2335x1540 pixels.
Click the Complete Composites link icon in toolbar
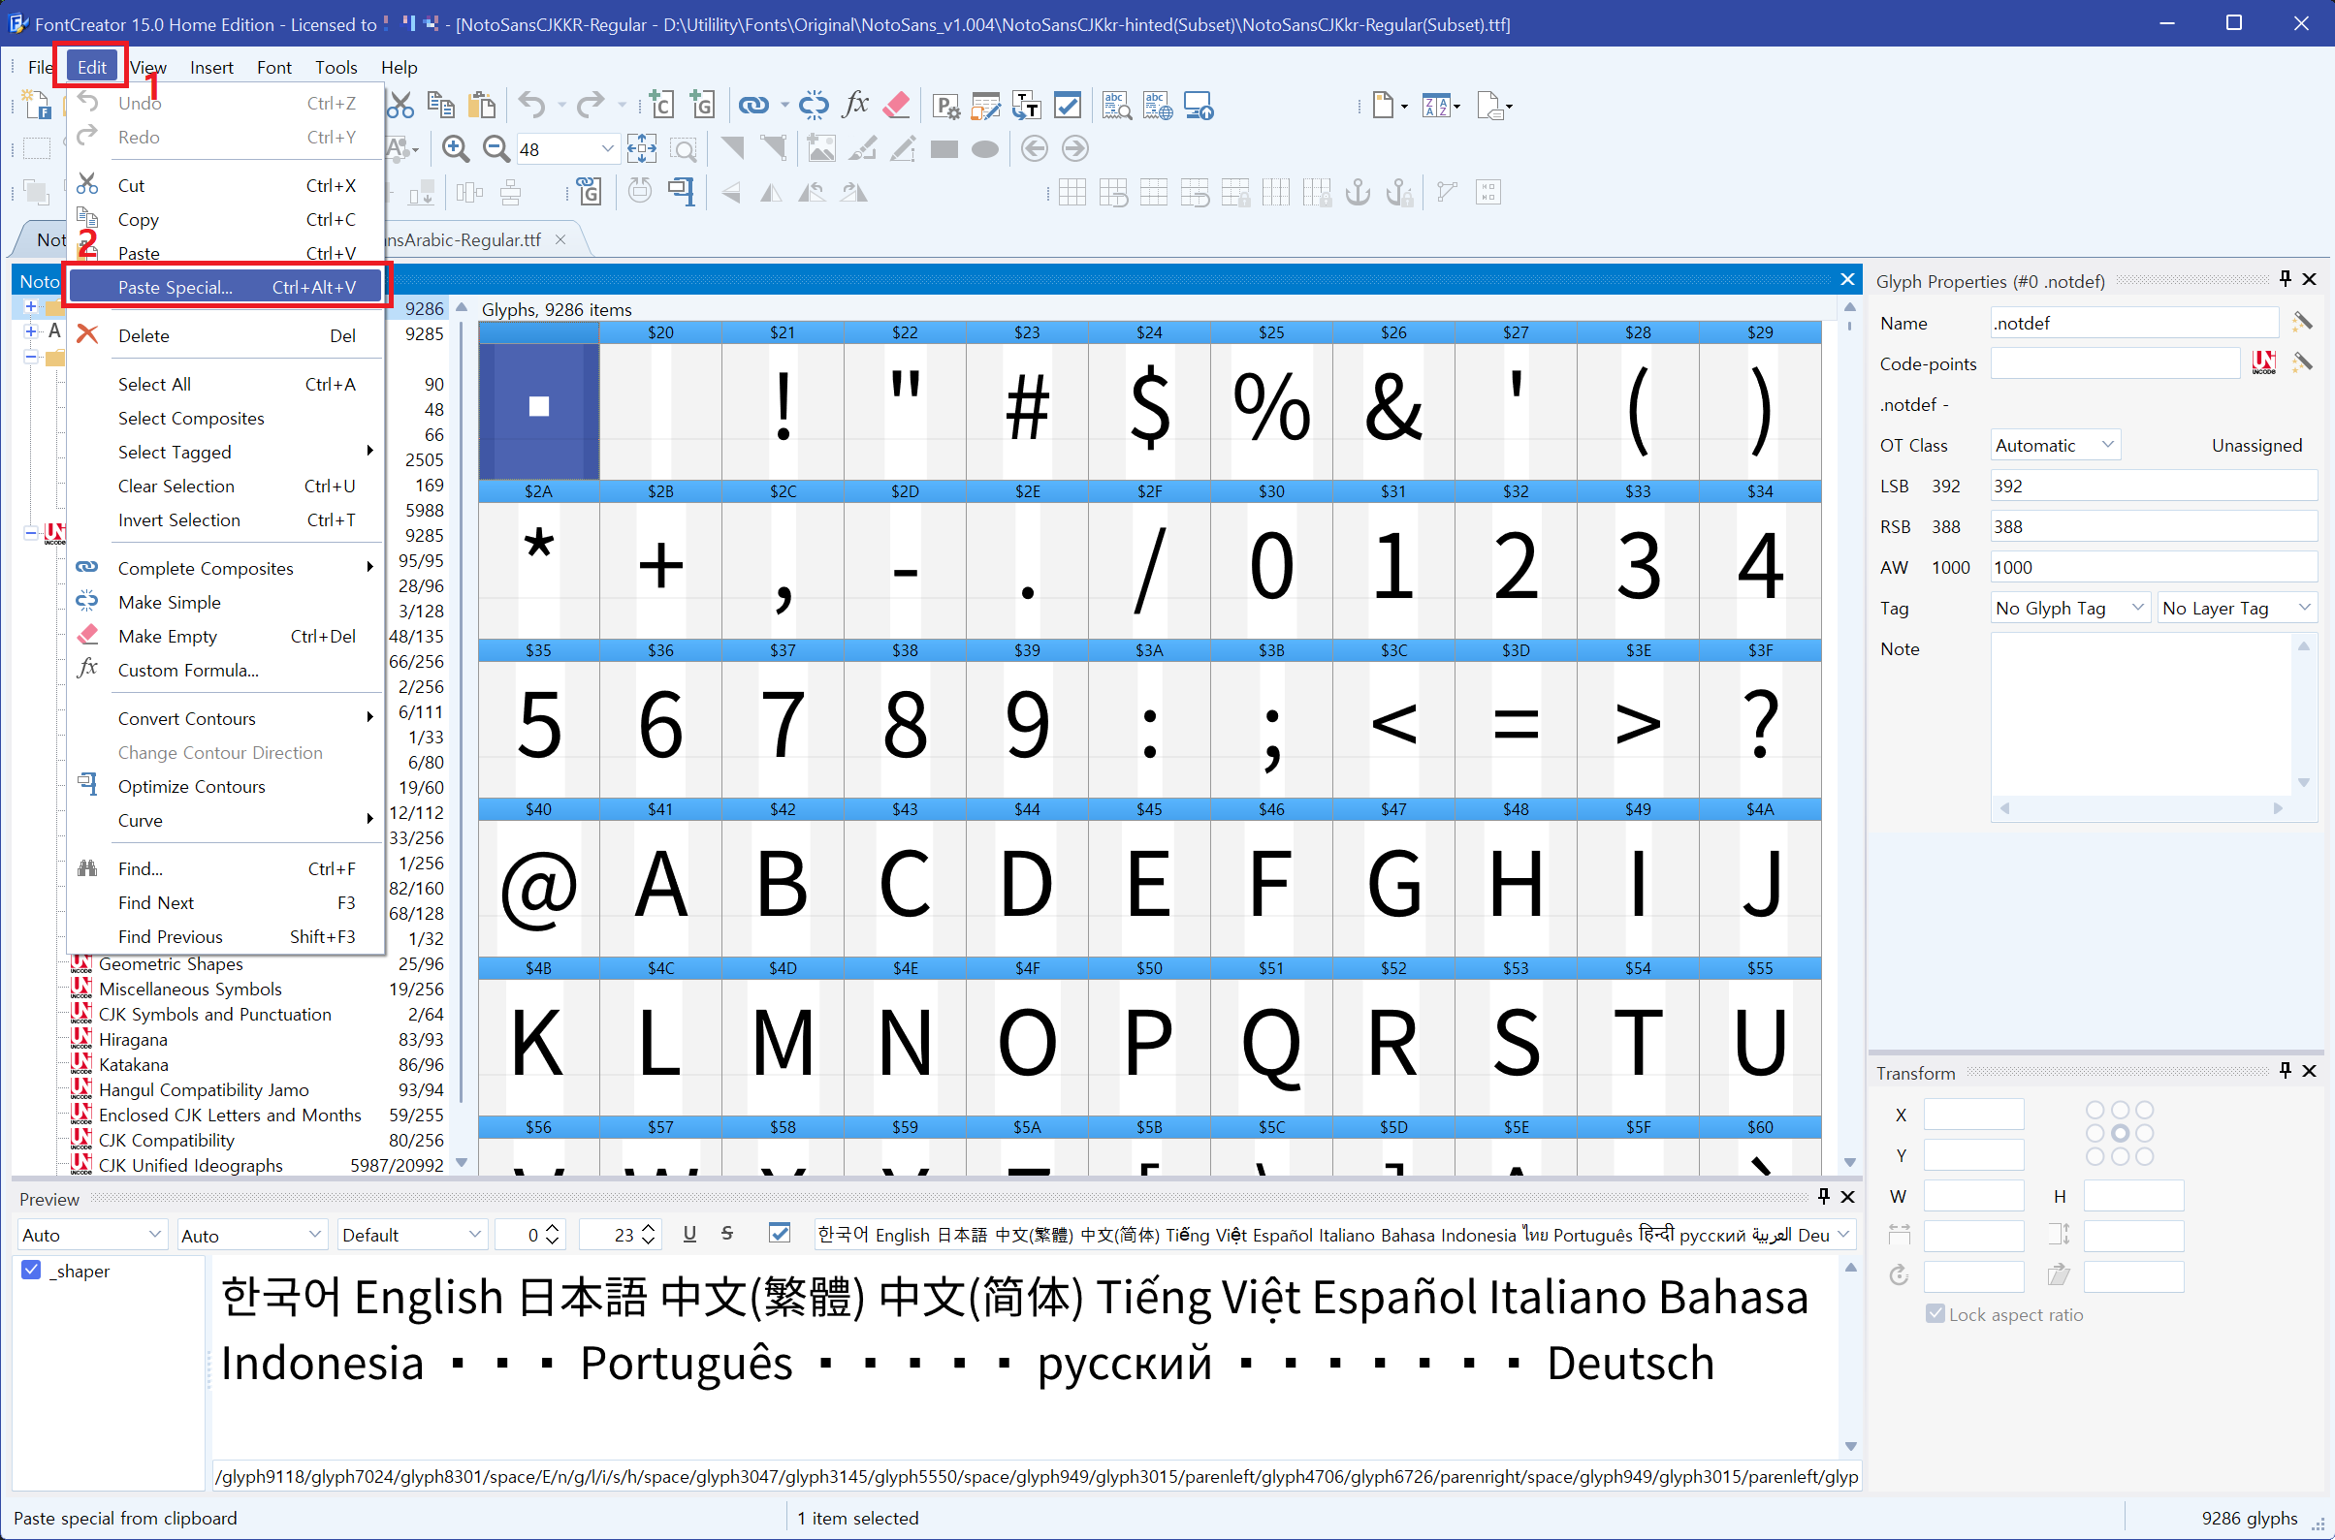tap(753, 105)
